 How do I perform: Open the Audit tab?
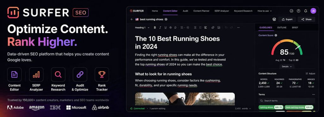pos(185,11)
